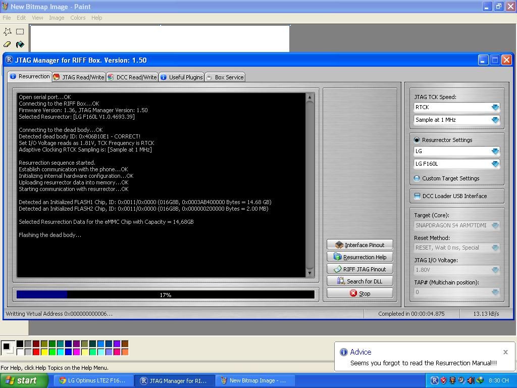Click the Unikey character tray icon
This screenshot has height=388, width=517.
(453, 380)
